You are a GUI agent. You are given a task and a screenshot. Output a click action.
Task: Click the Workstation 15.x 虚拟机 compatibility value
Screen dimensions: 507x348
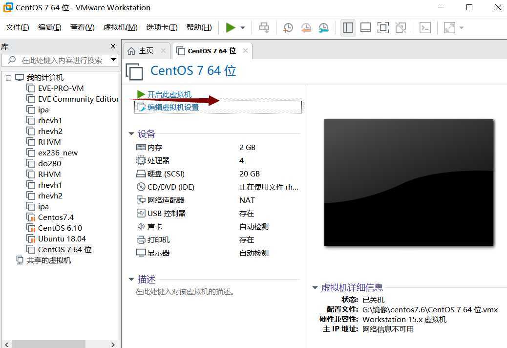click(x=404, y=320)
